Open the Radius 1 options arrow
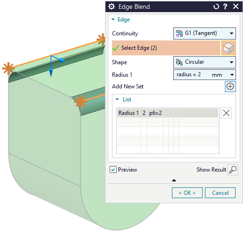The height and width of the screenshot is (233, 243). tap(232, 75)
